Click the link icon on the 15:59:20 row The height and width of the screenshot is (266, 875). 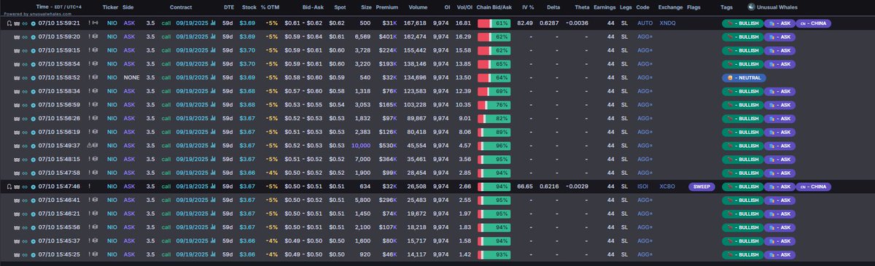tap(25, 37)
